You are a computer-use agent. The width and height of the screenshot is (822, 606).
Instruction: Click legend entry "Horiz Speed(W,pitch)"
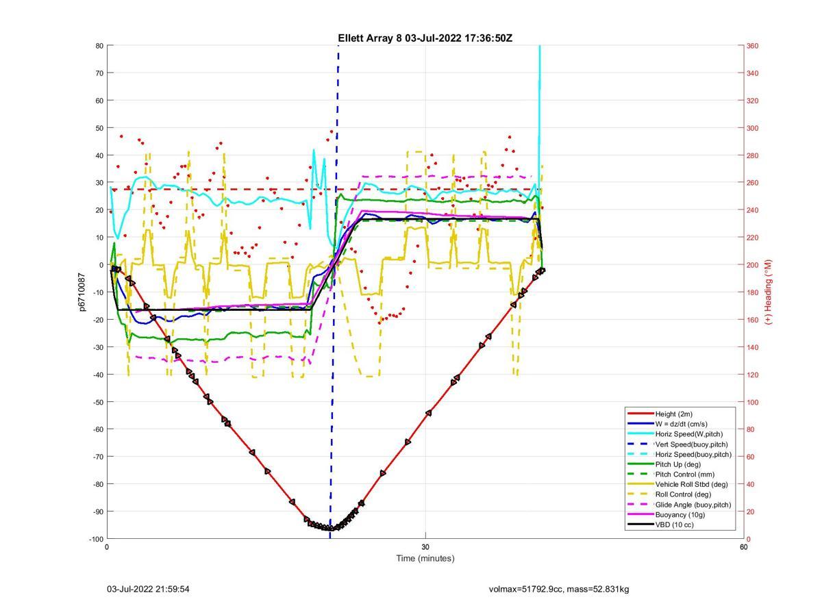point(689,434)
